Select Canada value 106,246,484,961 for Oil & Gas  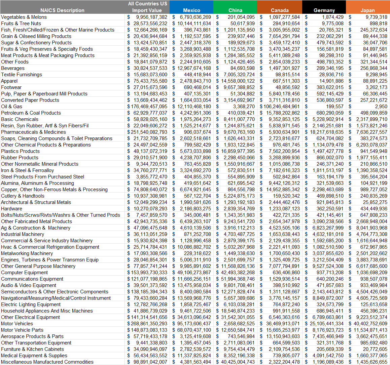click(280, 107)
